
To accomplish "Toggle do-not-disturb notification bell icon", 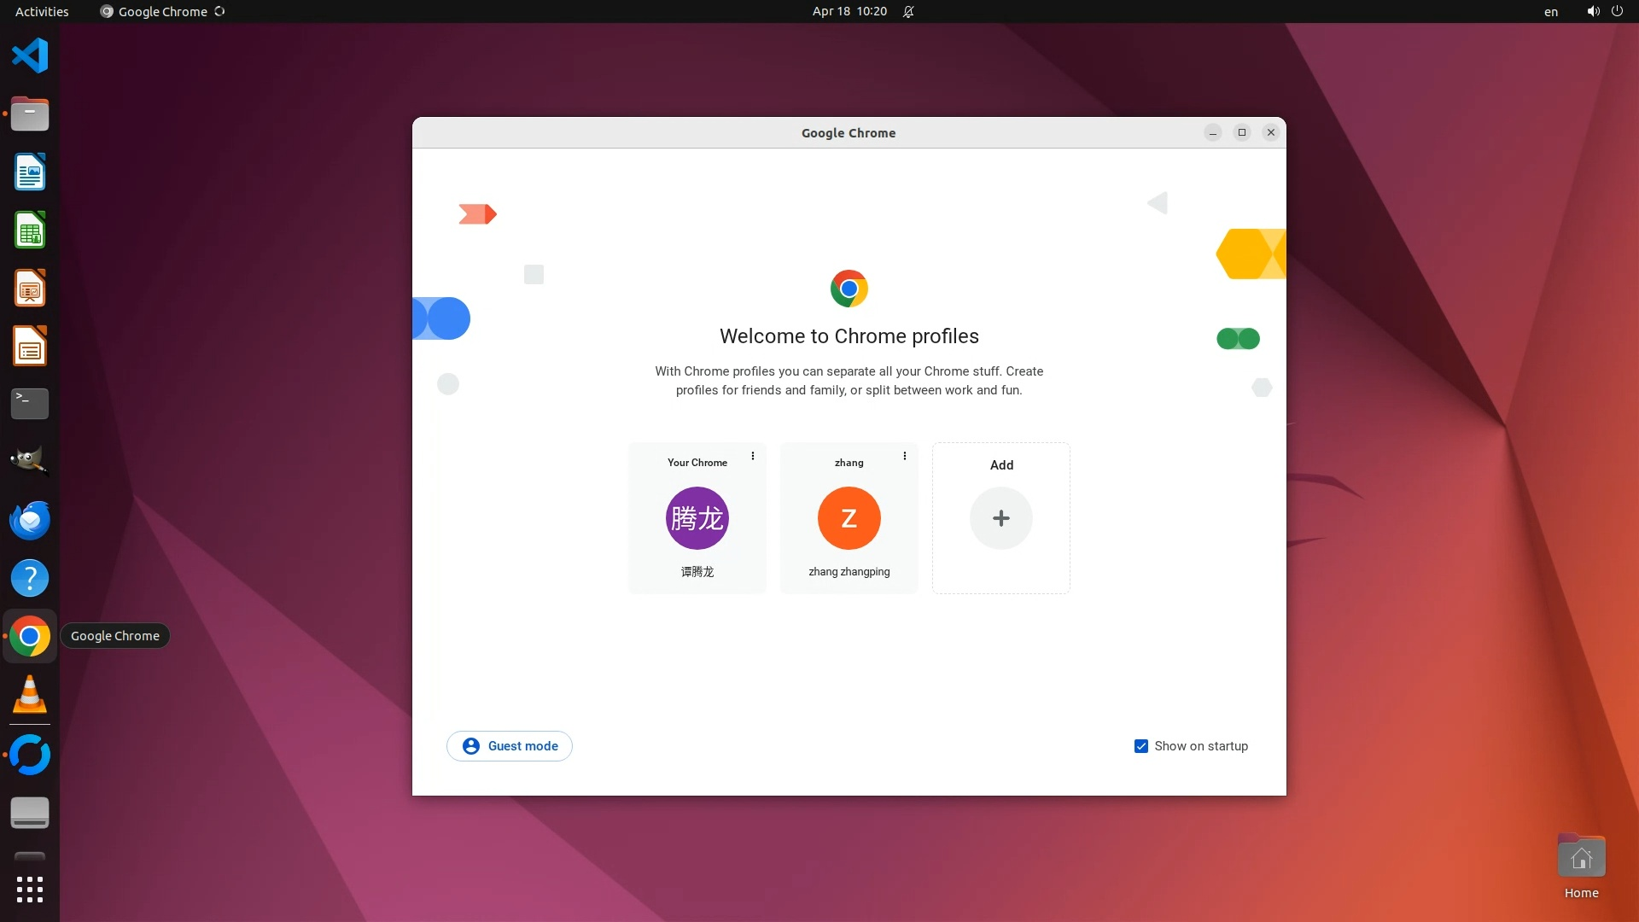I will click(908, 11).
